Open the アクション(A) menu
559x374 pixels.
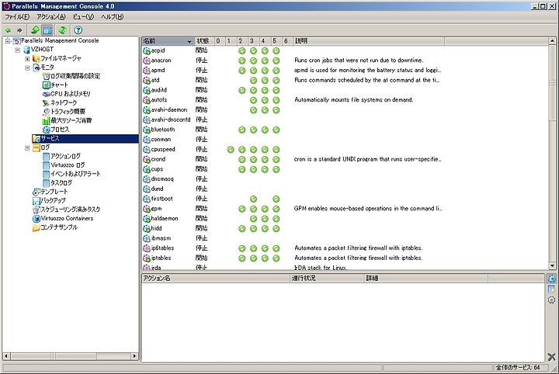pyautogui.click(x=51, y=17)
